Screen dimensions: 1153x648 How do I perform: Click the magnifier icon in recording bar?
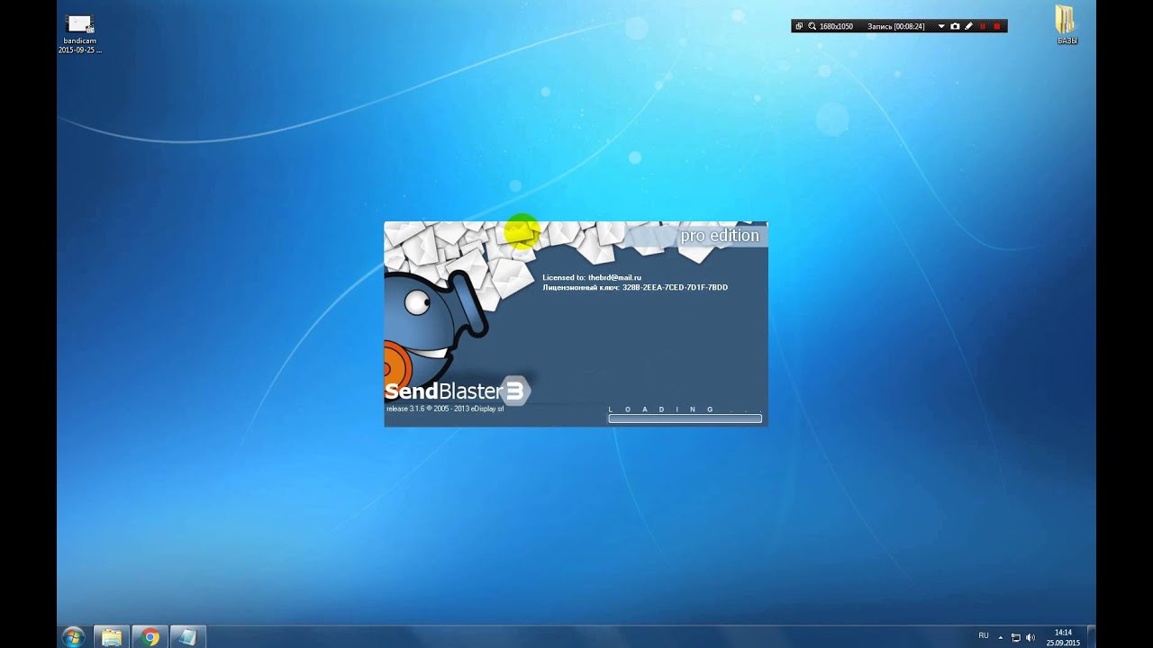click(812, 26)
